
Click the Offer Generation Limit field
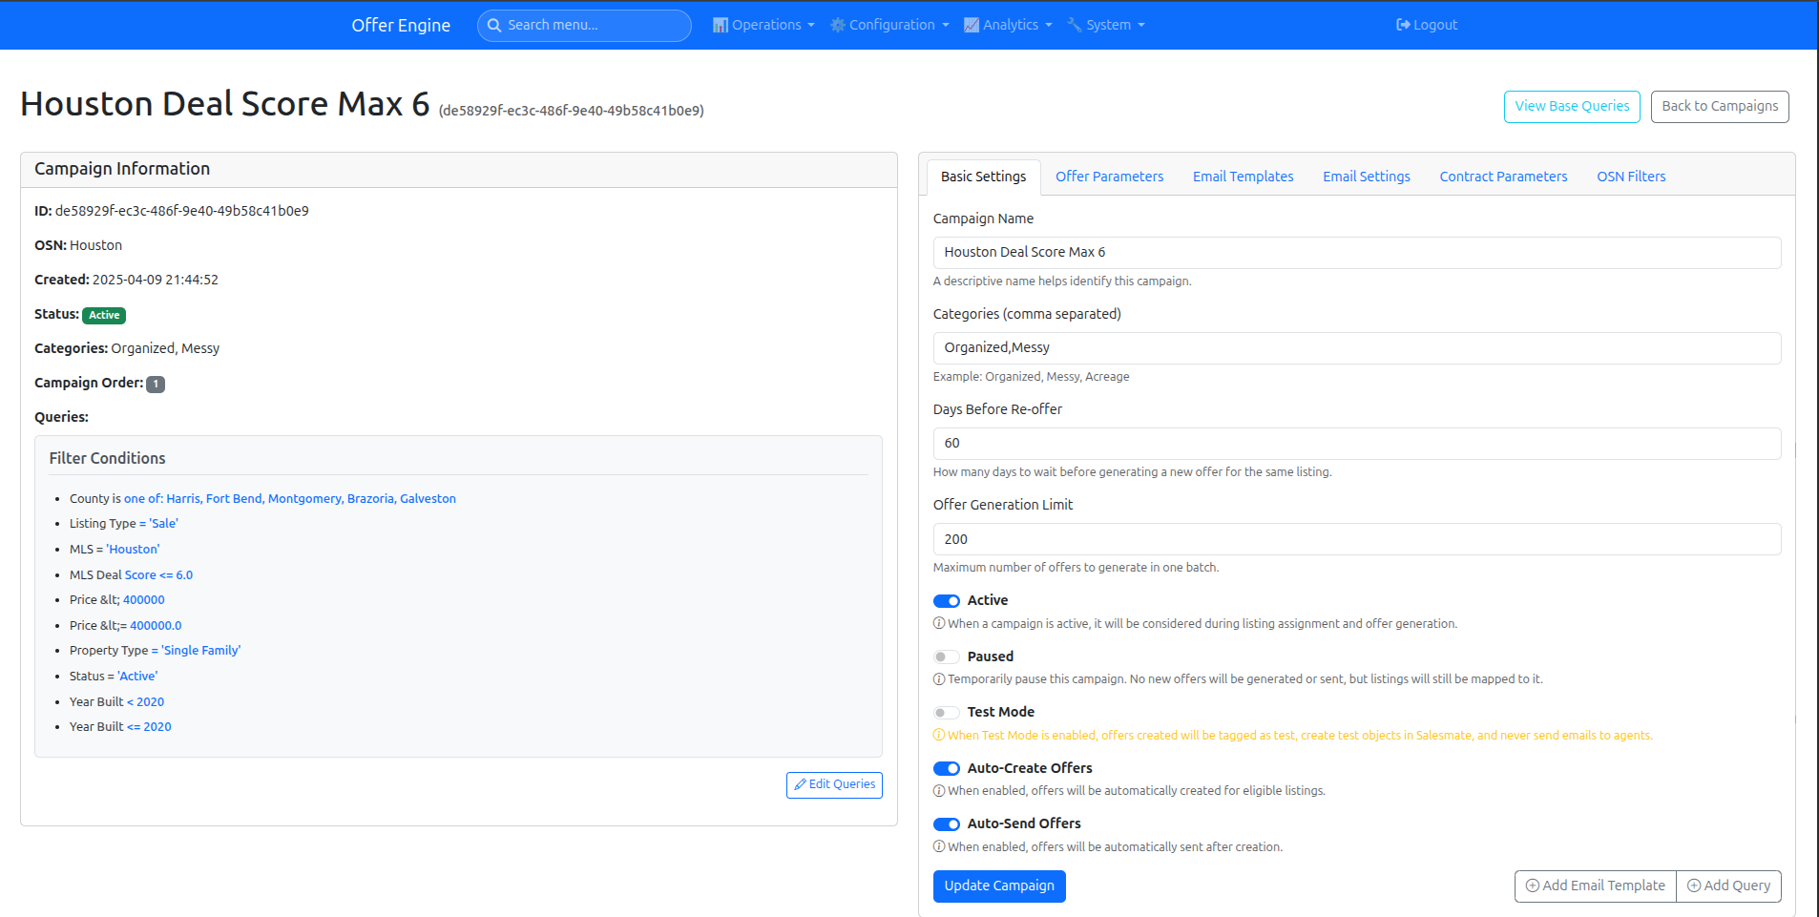click(x=1356, y=539)
